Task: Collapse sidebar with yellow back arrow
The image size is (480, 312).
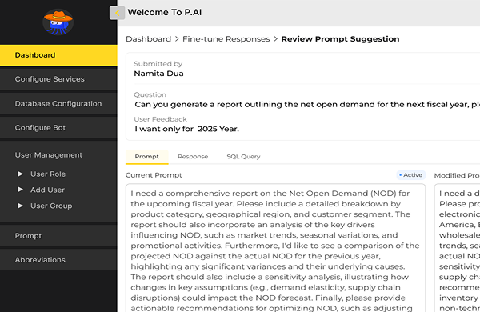Action: point(117,13)
